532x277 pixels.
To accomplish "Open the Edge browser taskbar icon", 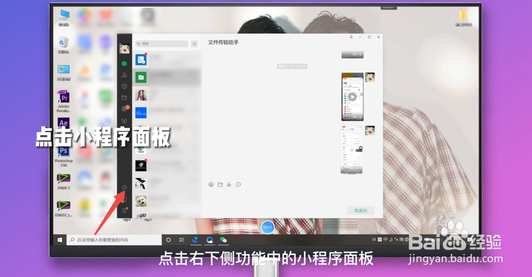I will point(195,240).
